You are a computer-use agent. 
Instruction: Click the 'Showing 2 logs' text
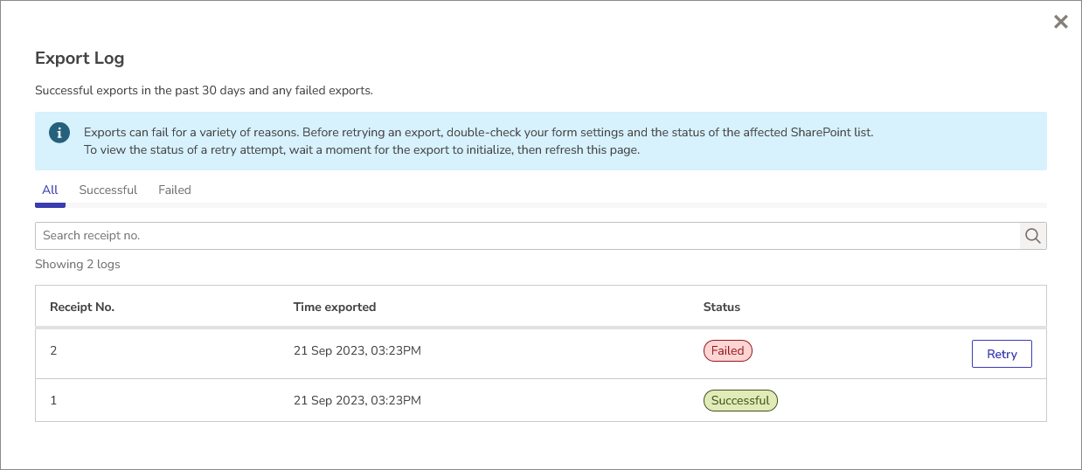click(x=78, y=264)
